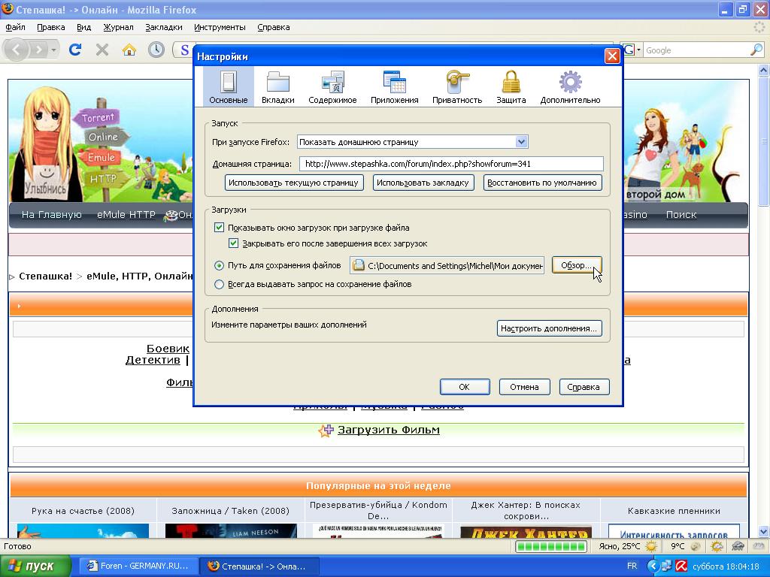The image size is (770, 577).
Task: Open the Вид menu
Action: [84, 28]
